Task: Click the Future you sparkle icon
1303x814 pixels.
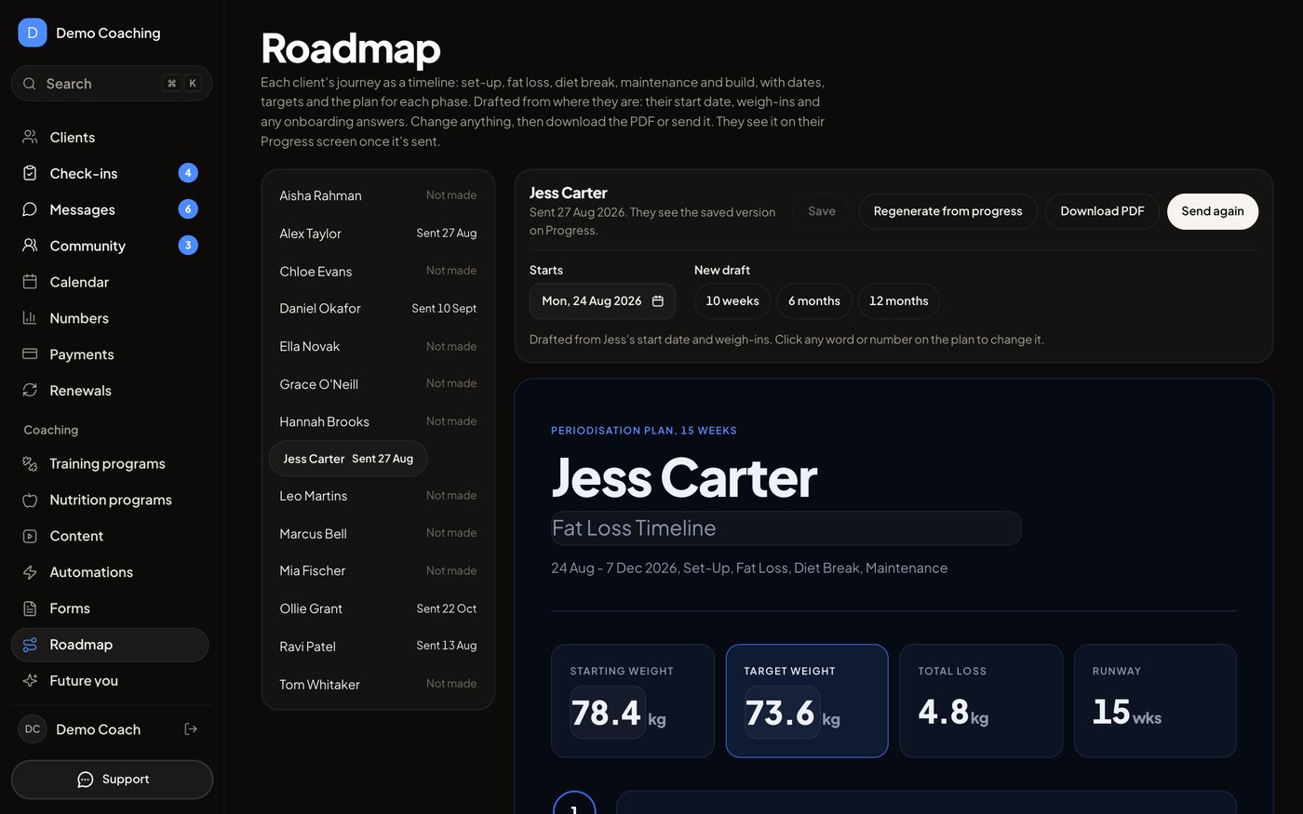Action: point(30,681)
